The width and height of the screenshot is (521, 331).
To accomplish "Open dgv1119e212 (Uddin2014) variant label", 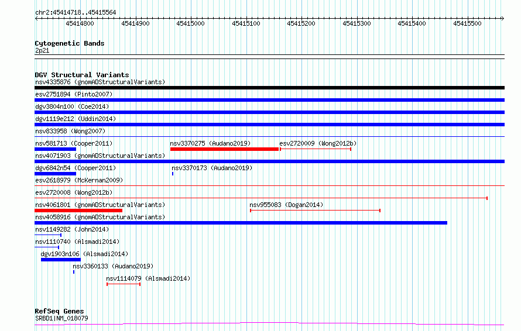I will click(76, 119).
